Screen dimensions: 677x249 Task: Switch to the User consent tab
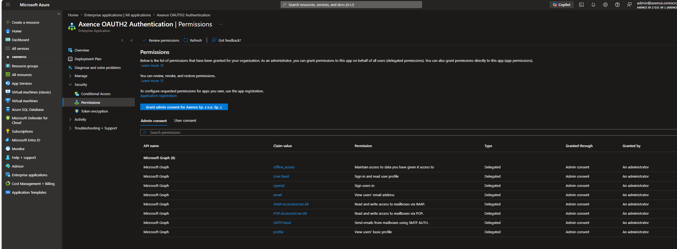[x=185, y=120]
